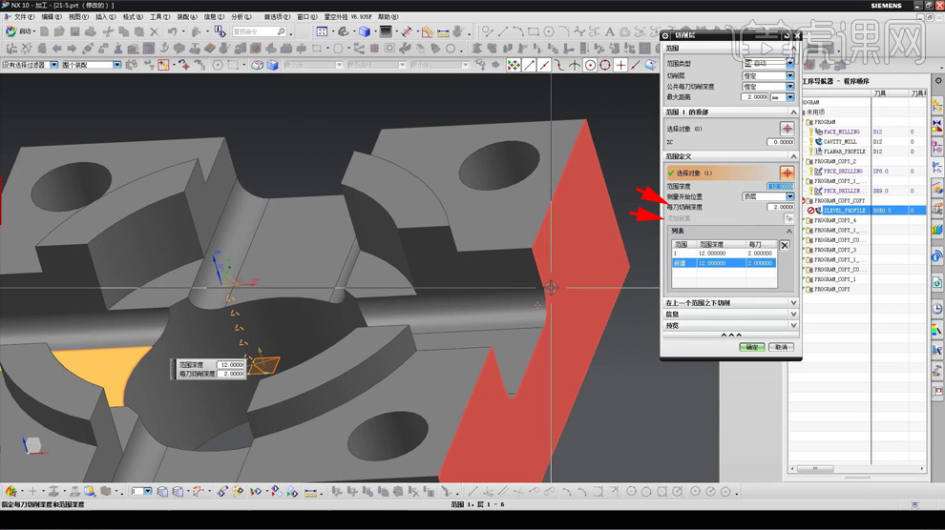This screenshot has height=530, width=945.
Task: Open the 文件 menu
Action: click(24, 17)
